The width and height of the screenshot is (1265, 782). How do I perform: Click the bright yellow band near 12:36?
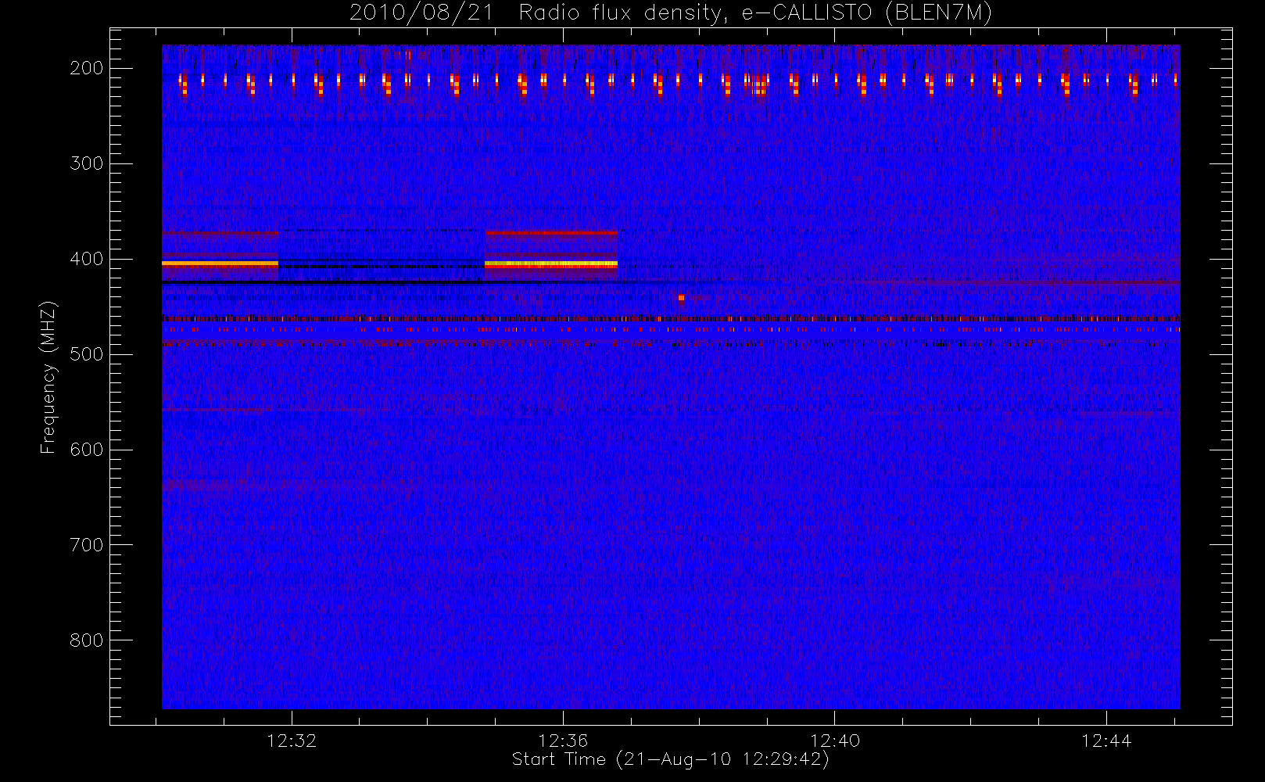tap(551, 264)
